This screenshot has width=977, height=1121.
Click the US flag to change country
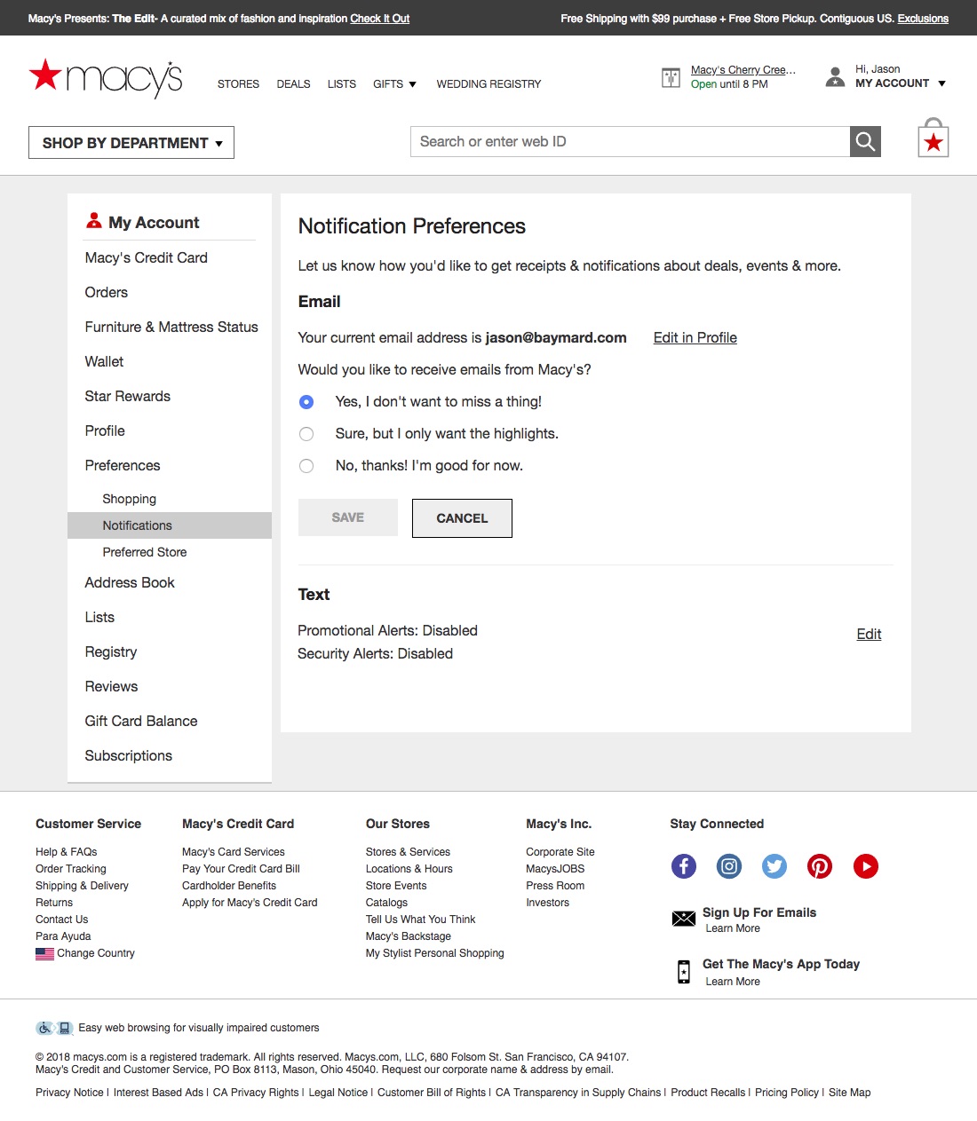(x=44, y=952)
